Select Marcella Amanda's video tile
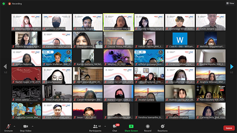The width and height of the screenshot is (237, 133). pos(26,22)
